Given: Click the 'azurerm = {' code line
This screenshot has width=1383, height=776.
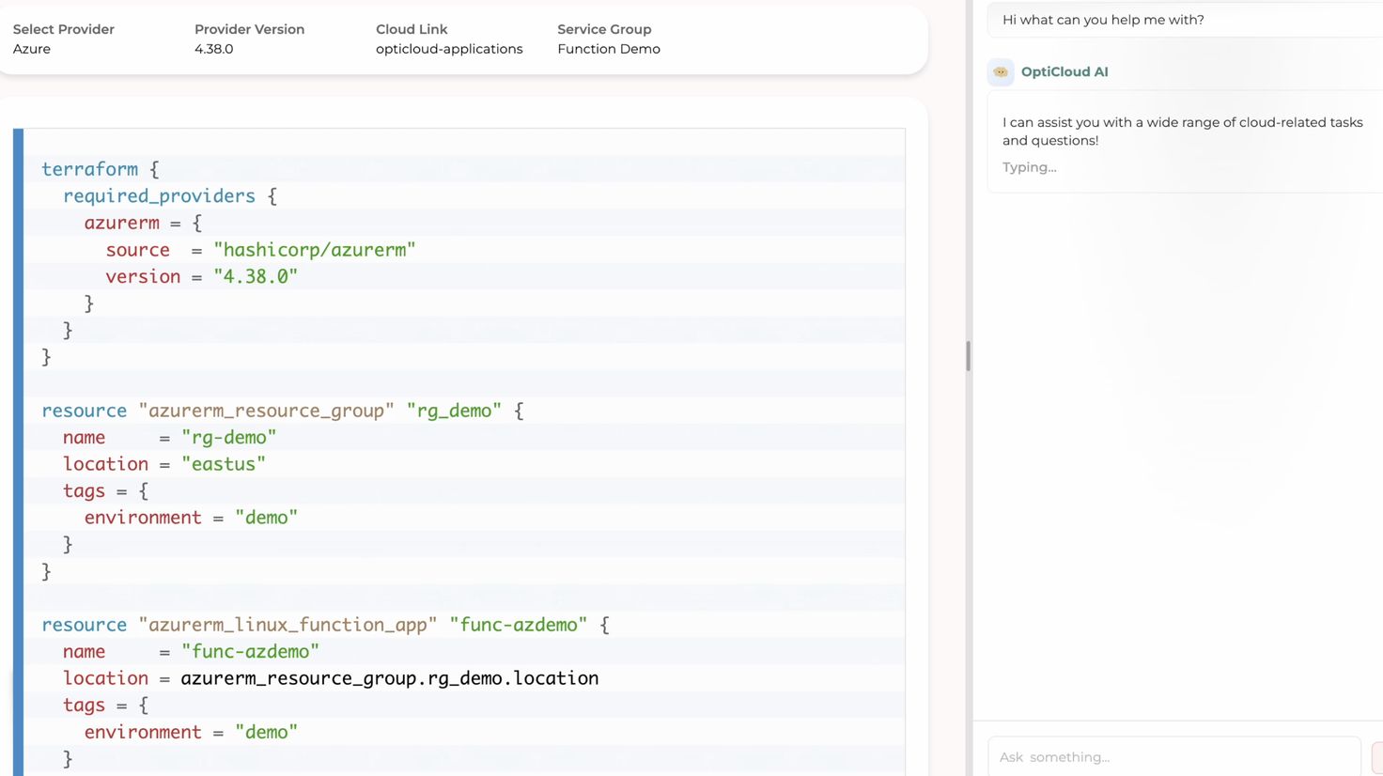Looking at the screenshot, I should [x=143, y=223].
